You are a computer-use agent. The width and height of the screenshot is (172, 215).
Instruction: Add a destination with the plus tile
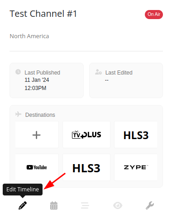[37, 135]
